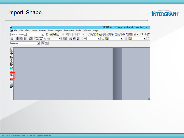Viewport: 184px width, 138px height.
Task: Click the yellow and cyan dots icon in the left toolbar
Action: 11,82
